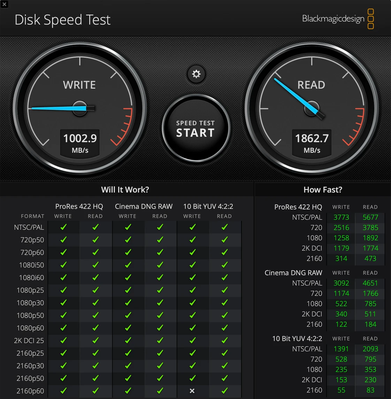This screenshot has width=391, height=399.
Task: Click the Blackmagicdesign logo
Action: pos(338,19)
